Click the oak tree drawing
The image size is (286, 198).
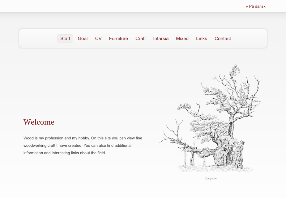click(x=213, y=123)
